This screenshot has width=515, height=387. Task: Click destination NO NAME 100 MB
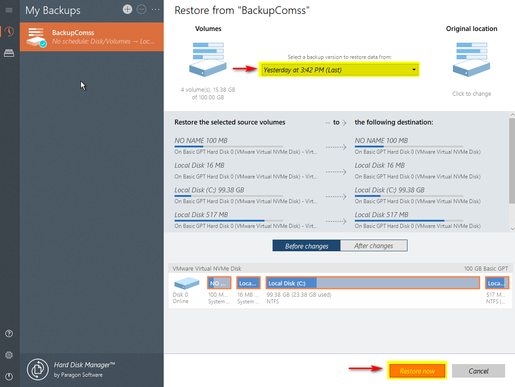point(417,146)
